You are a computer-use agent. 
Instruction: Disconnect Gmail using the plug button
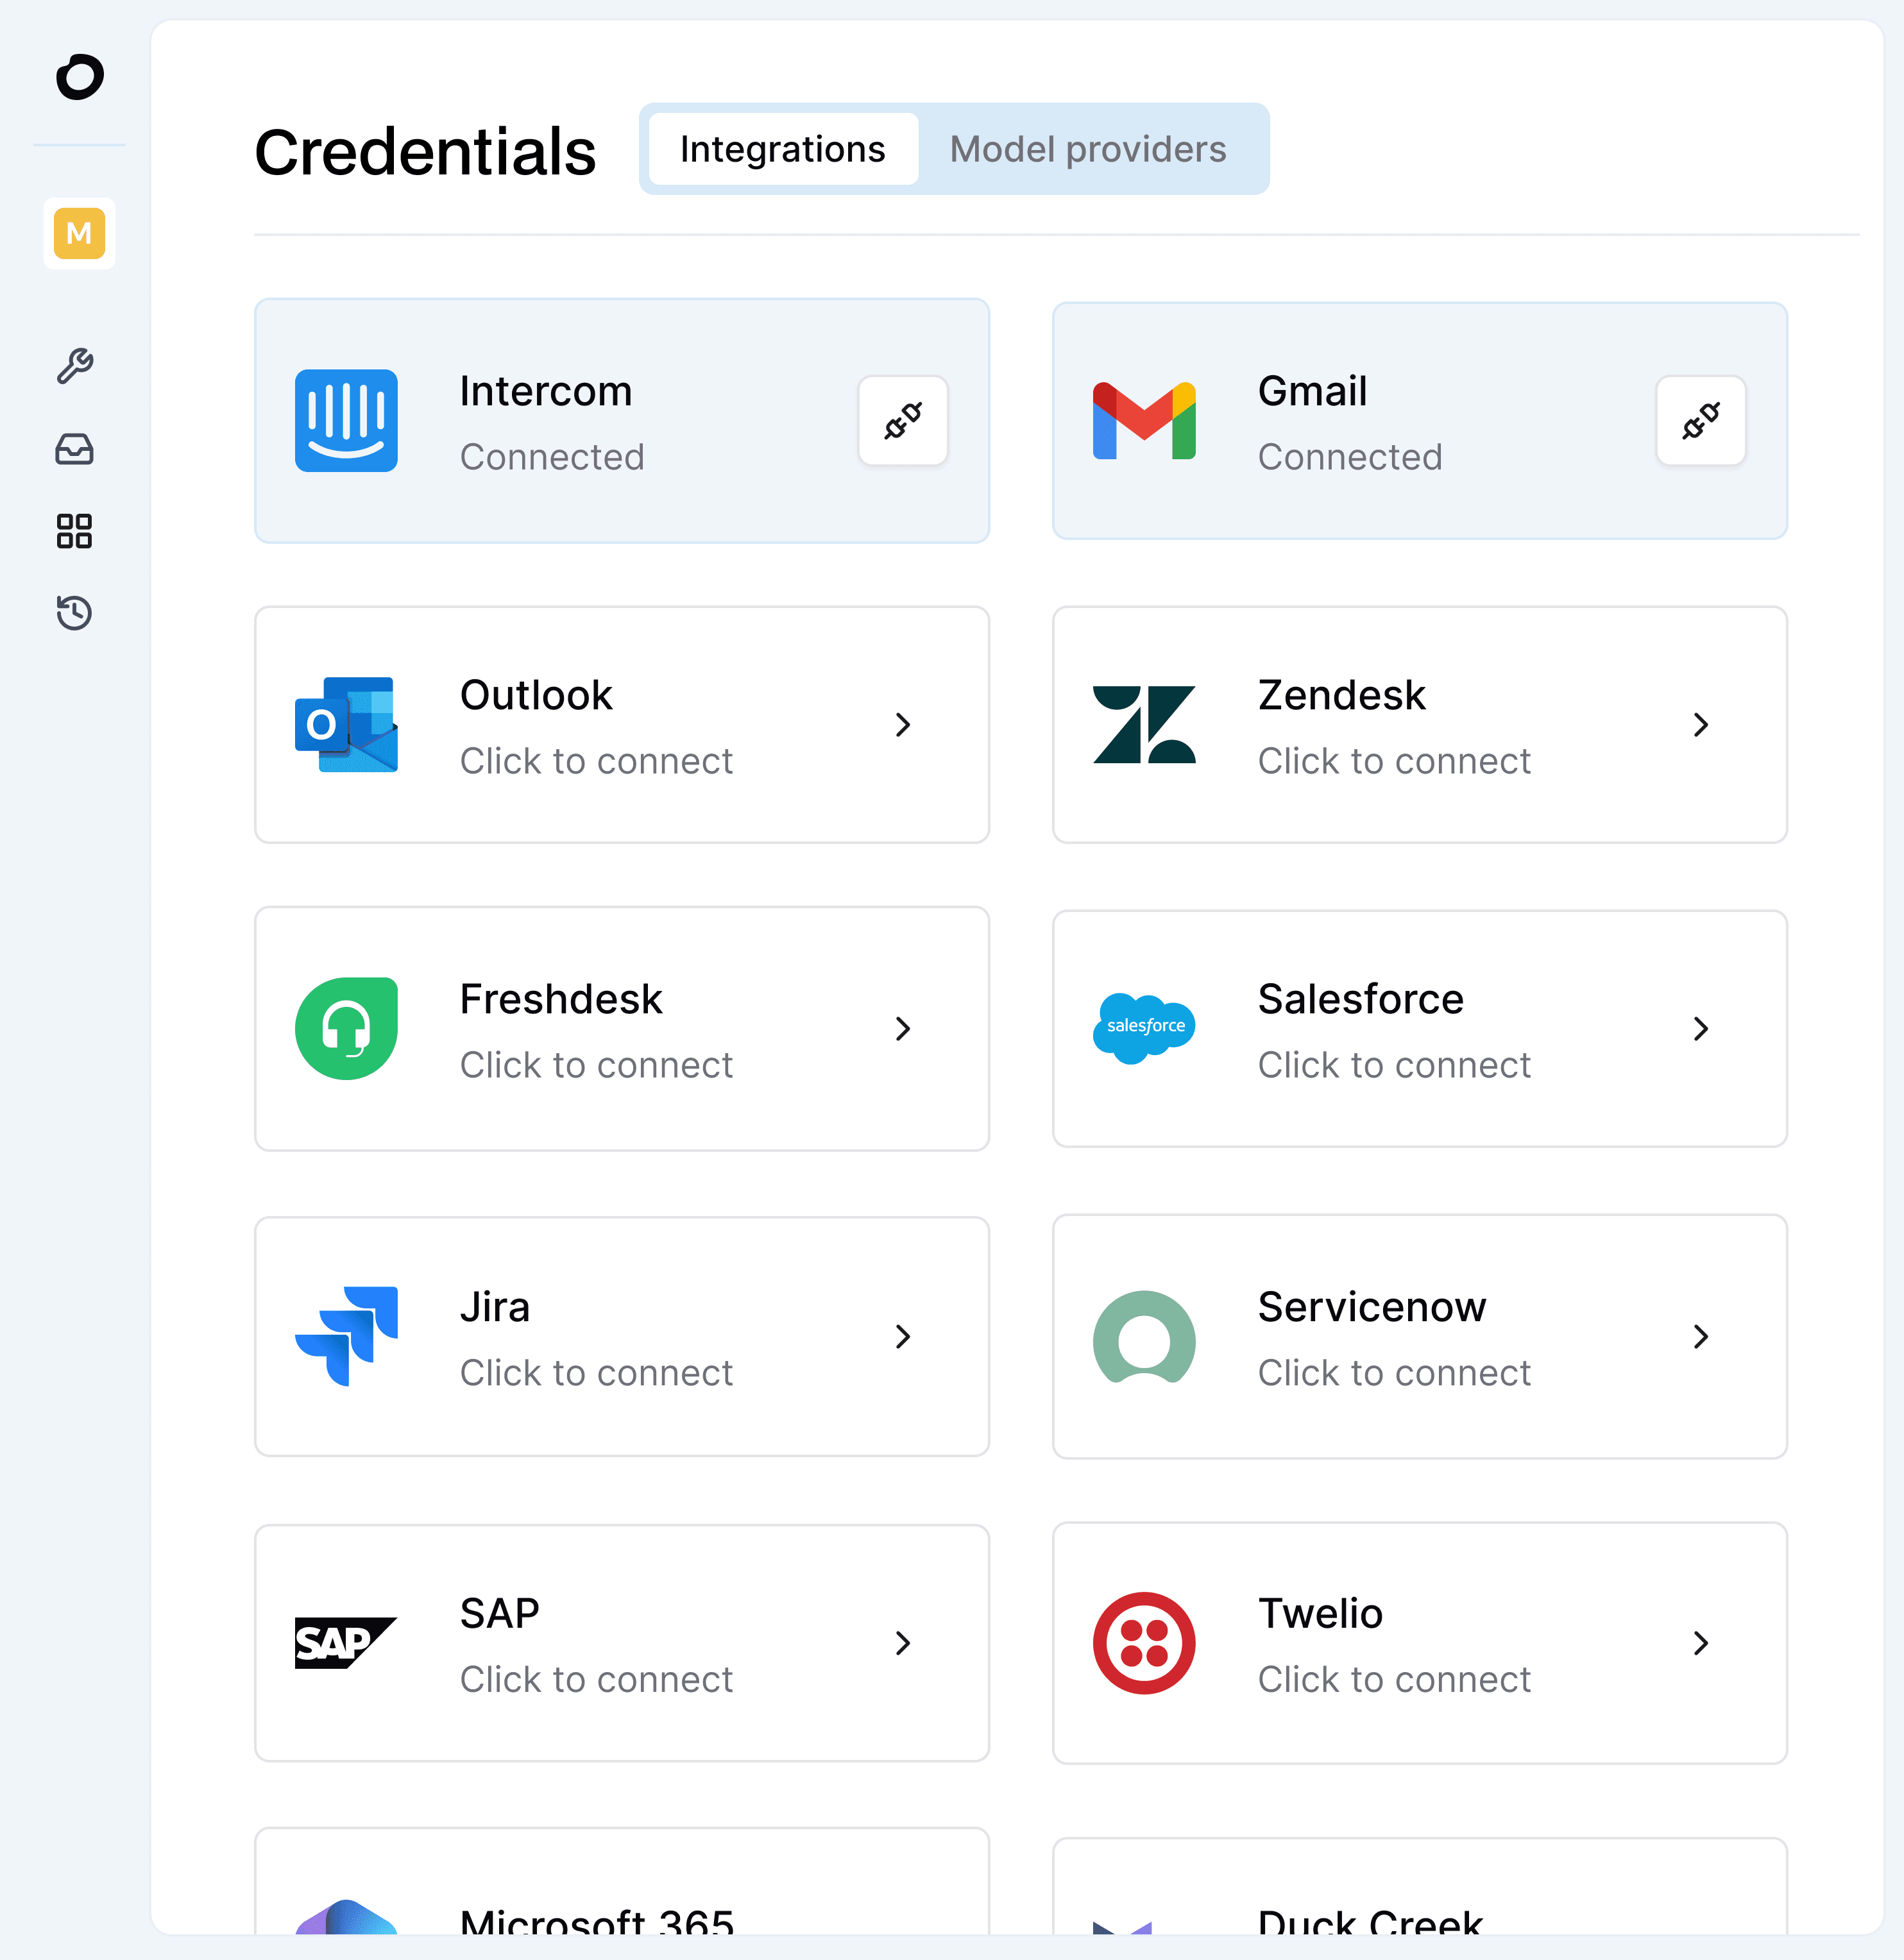pos(1700,421)
